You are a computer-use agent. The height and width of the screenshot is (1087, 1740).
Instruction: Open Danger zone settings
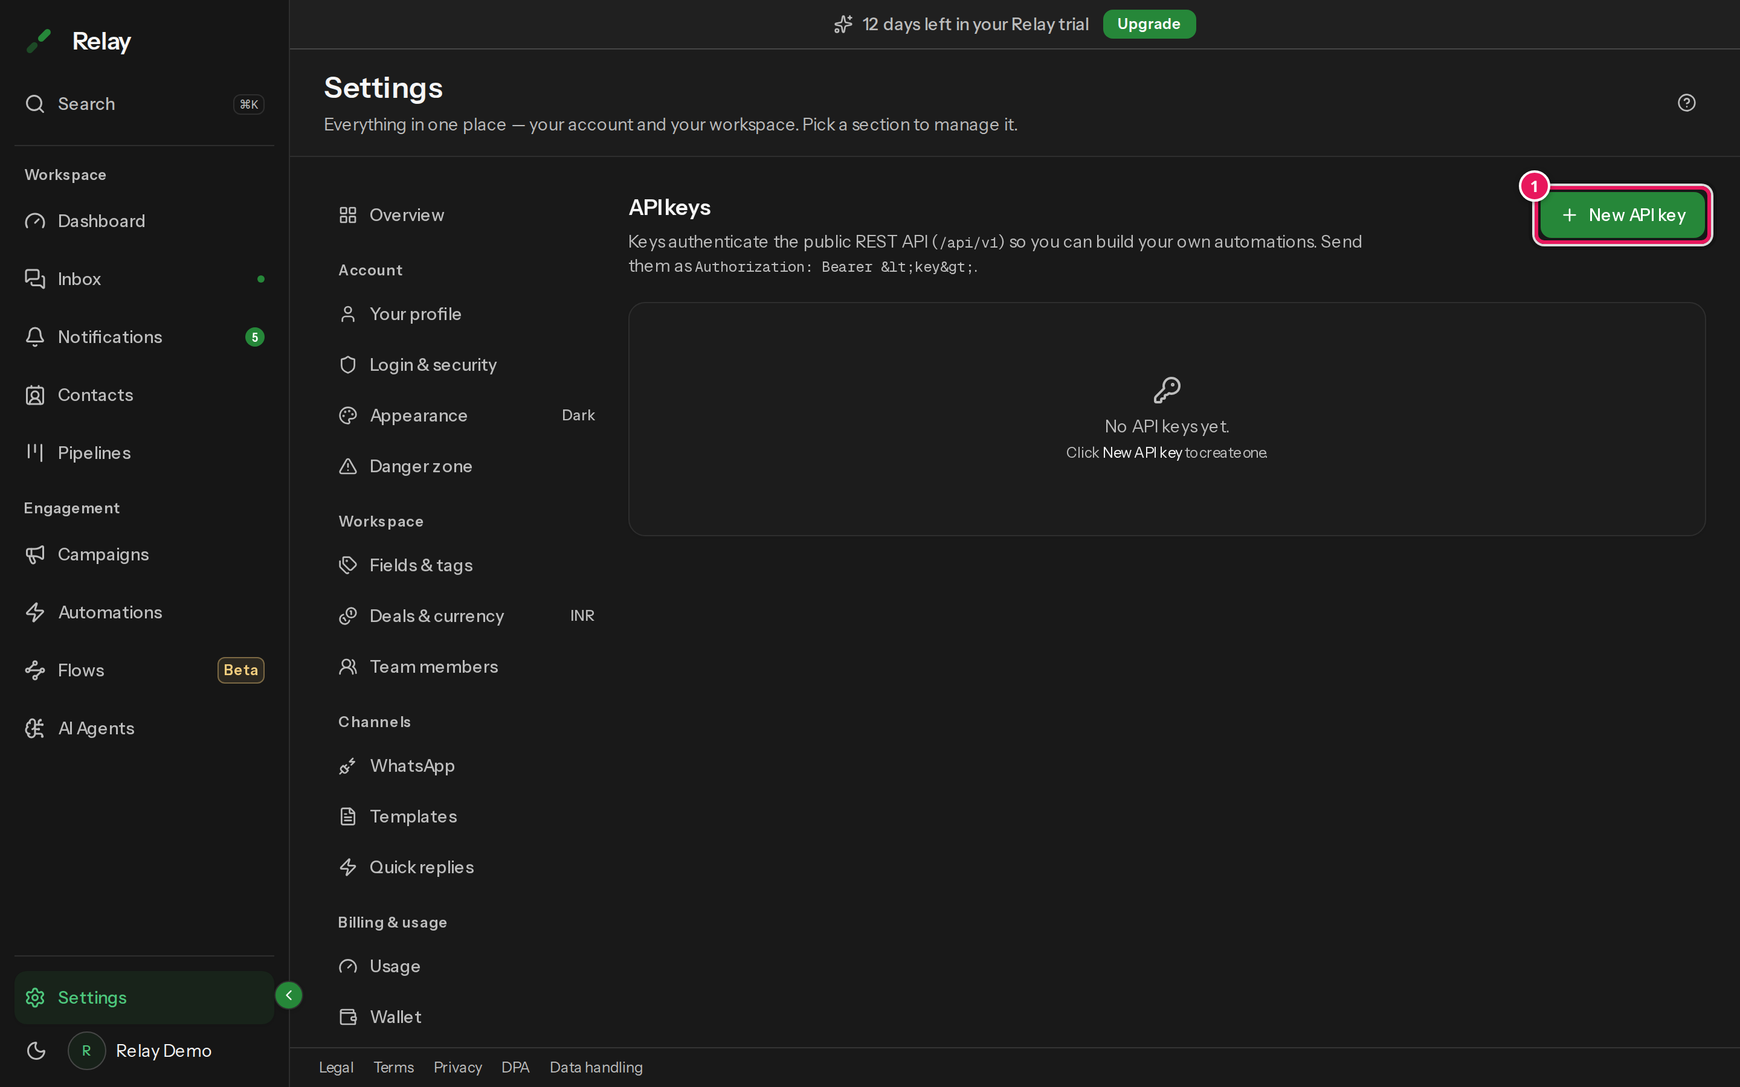[x=466, y=467]
